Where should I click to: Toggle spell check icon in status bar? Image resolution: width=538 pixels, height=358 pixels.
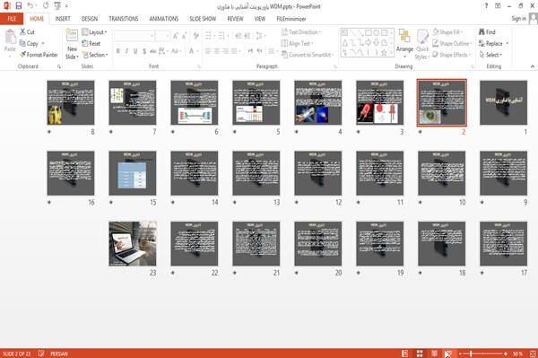pyautogui.click(x=41, y=354)
